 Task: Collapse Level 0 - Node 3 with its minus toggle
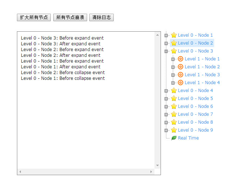[x=166, y=51]
